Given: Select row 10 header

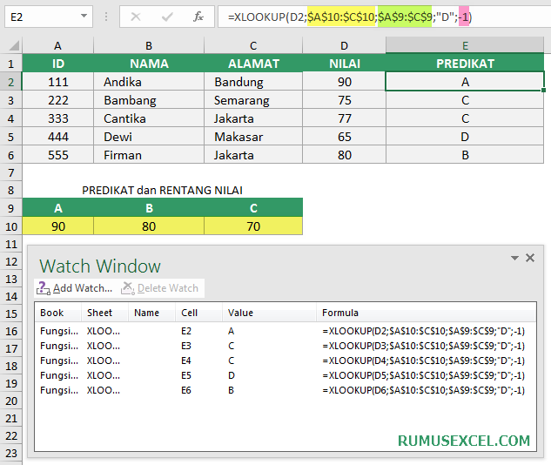Looking at the screenshot, I should 11,226.
